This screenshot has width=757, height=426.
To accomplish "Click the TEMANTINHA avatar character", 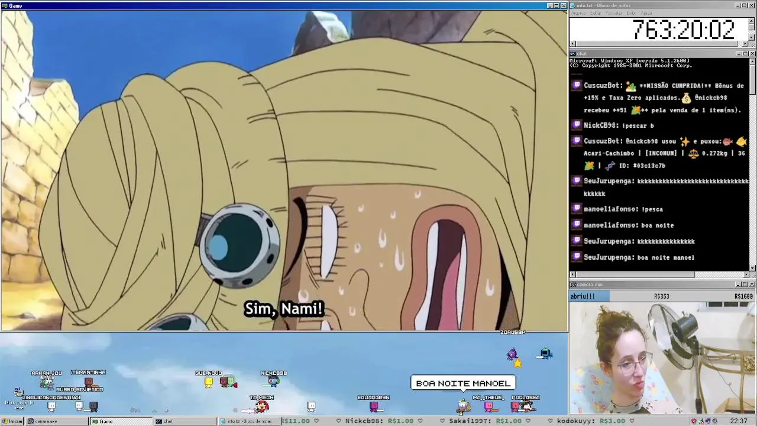I will tap(89, 382).
